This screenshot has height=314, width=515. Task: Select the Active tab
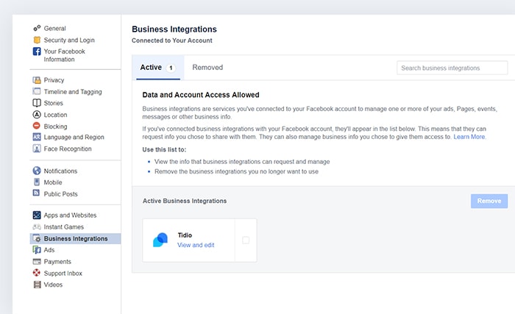click(158, 68)
